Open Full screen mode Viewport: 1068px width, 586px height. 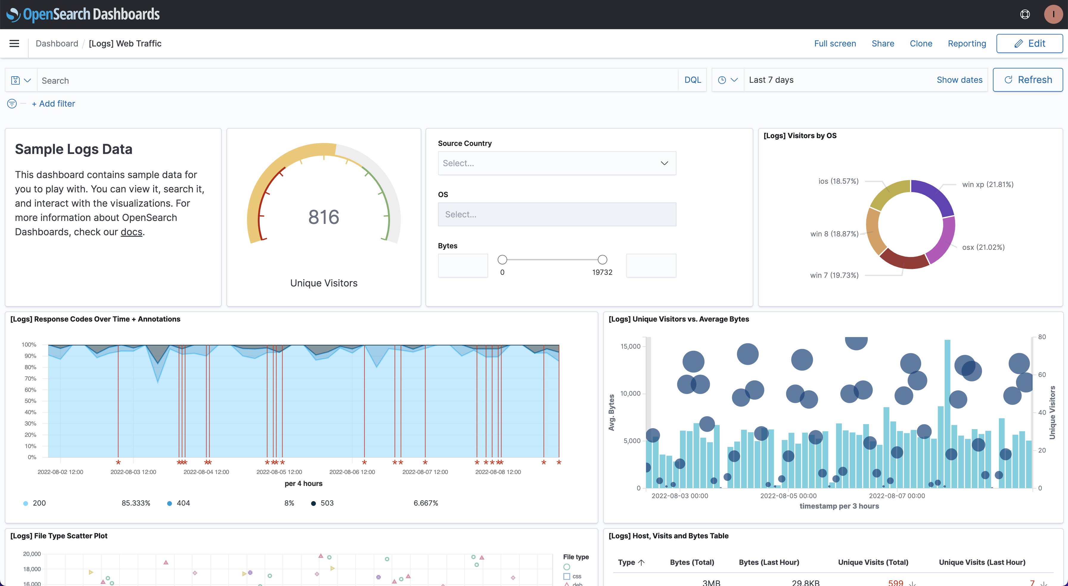[x=835, y=43]
